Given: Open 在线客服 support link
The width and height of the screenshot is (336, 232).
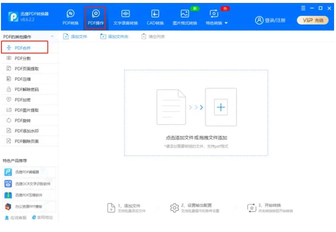Looking at the screenshot, I should tap(16, 218).
